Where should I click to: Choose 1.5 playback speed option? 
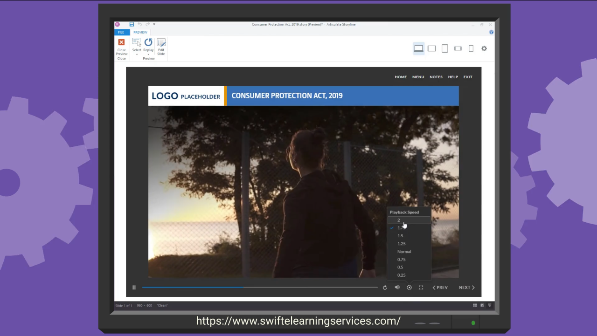point(400,236)
